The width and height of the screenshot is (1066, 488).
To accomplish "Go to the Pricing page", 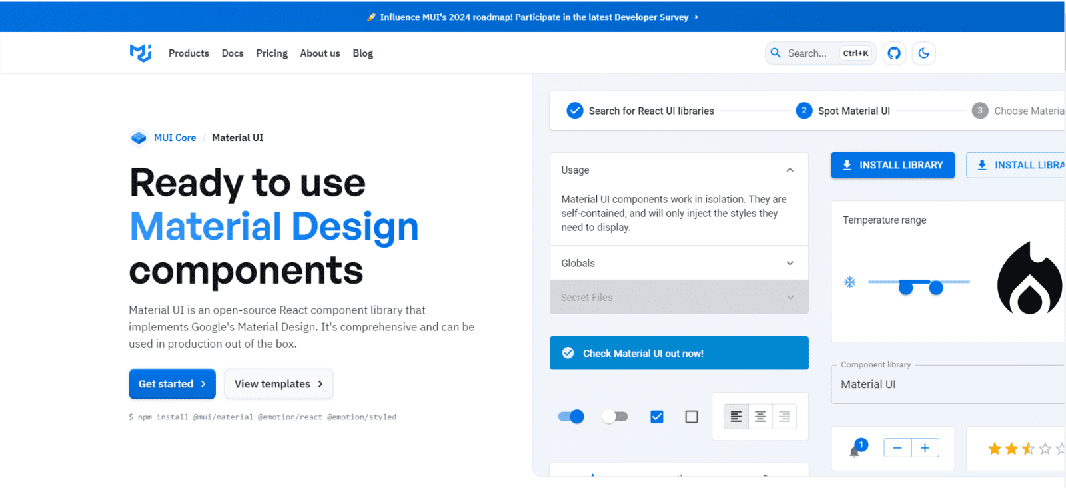I will tap(272, 53).
